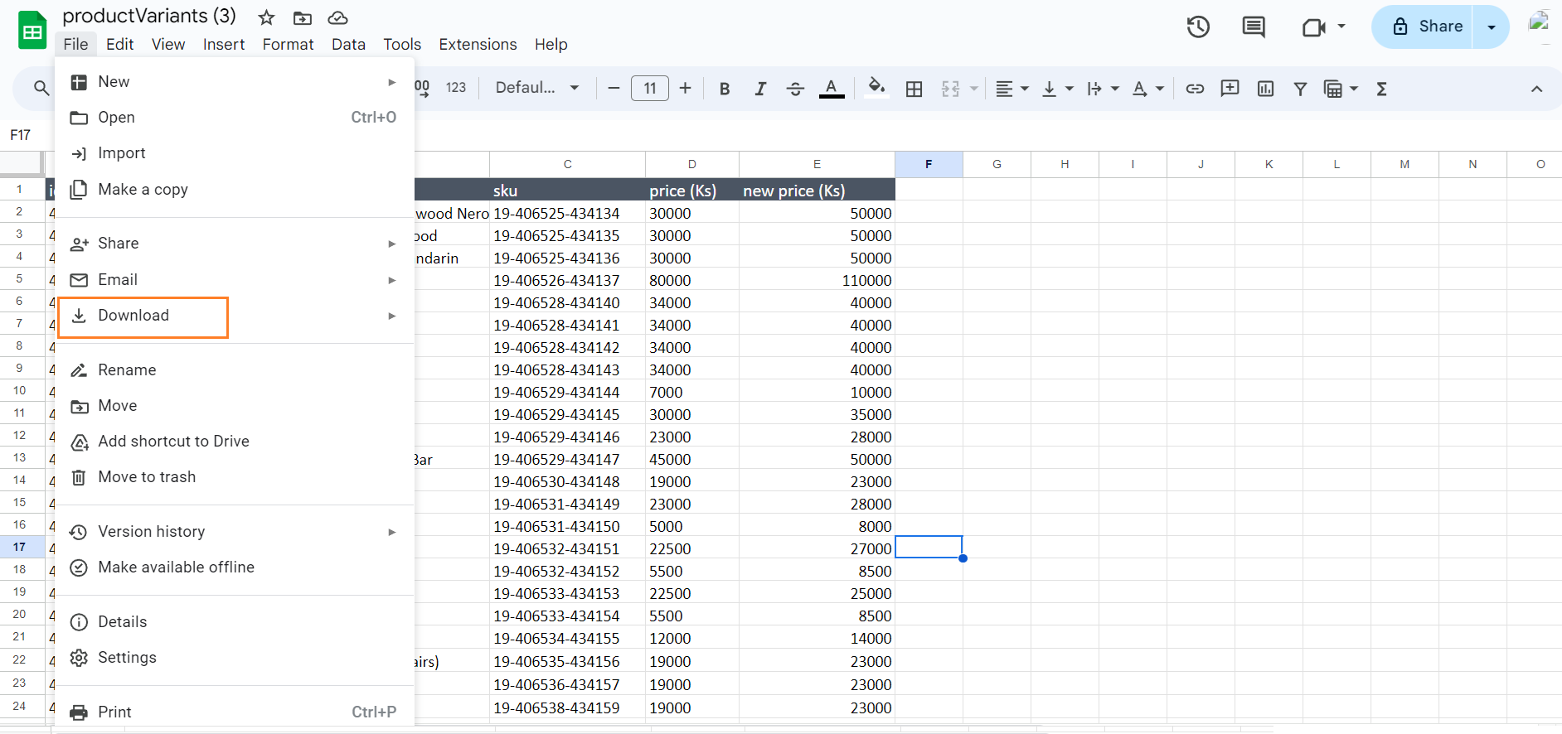Viewport: 1562px width, 734px height.
Task: Select Import in the File menu
Action: point(235,153)
